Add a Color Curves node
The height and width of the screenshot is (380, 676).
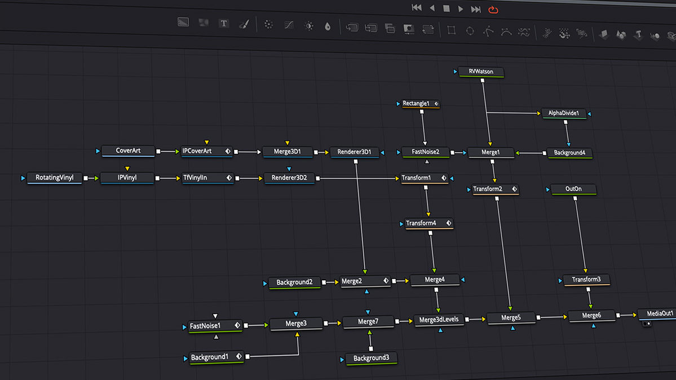289,25
